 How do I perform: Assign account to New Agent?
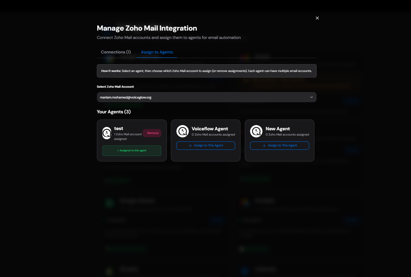(279, 145)
